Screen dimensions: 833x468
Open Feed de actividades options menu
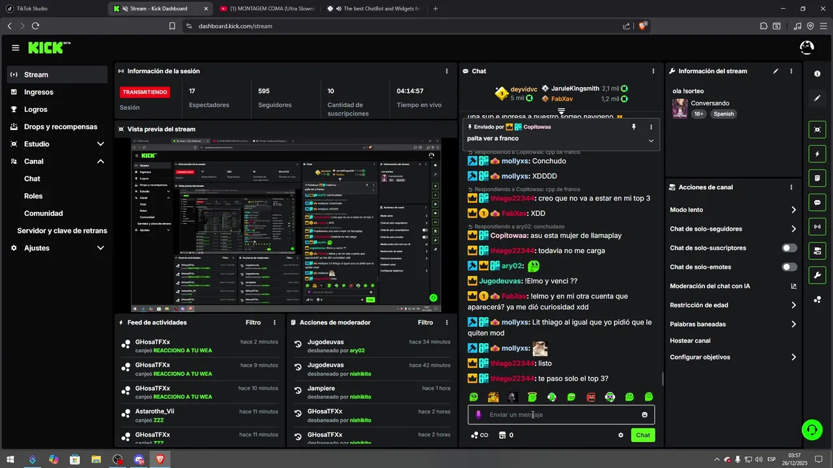pyautogui.click(x=275, y=322)
